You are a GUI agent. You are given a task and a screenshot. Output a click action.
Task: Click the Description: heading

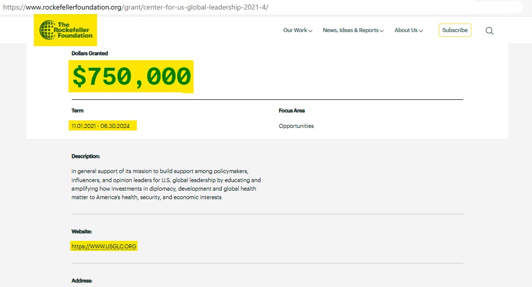tap(85, 157)
